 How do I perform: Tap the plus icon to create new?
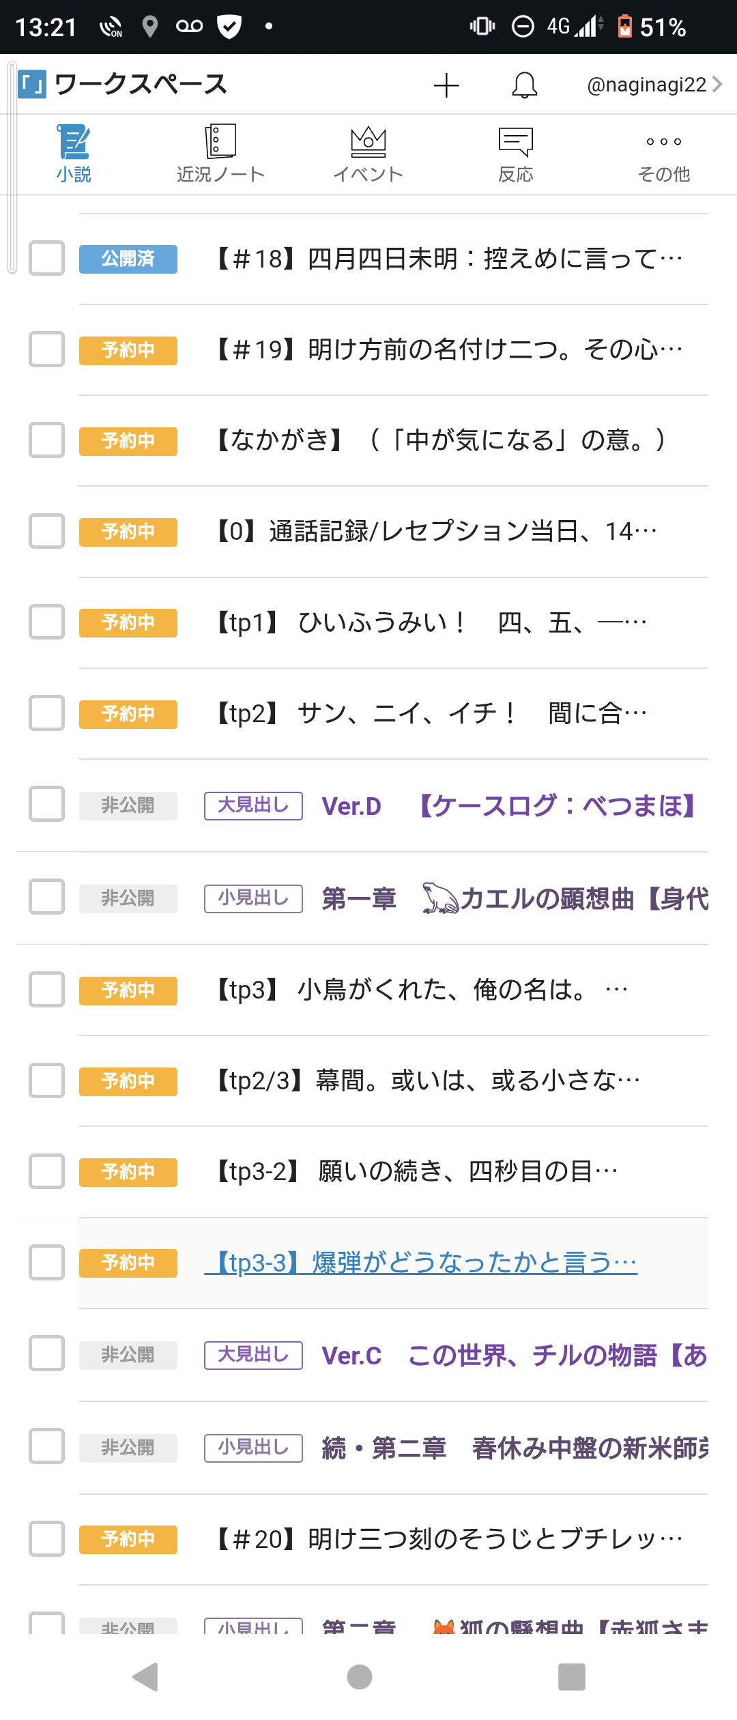pos(446,85)
